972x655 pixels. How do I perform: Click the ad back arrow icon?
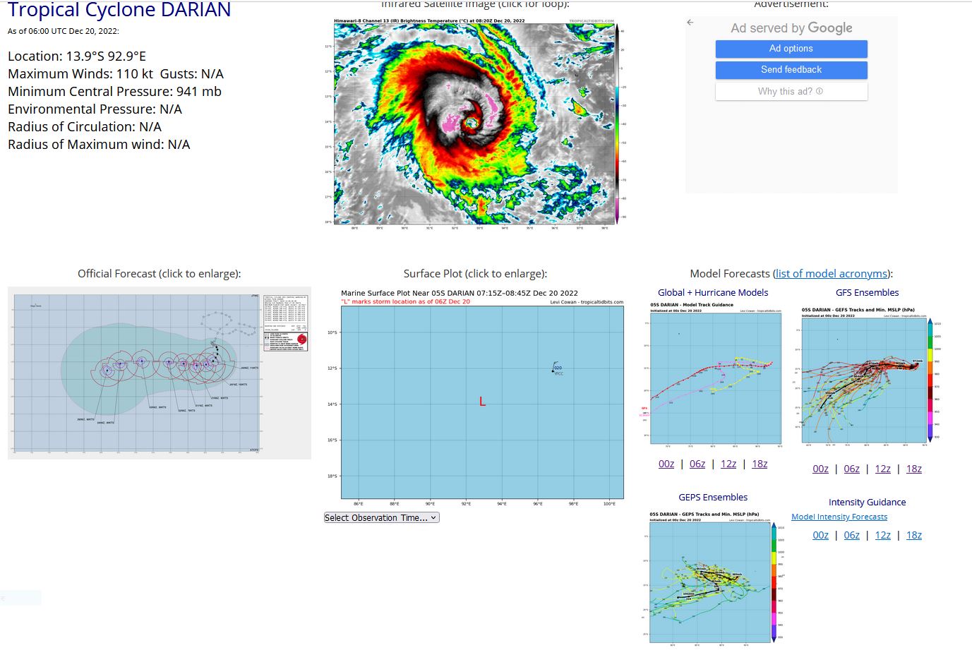coord(690,23)
